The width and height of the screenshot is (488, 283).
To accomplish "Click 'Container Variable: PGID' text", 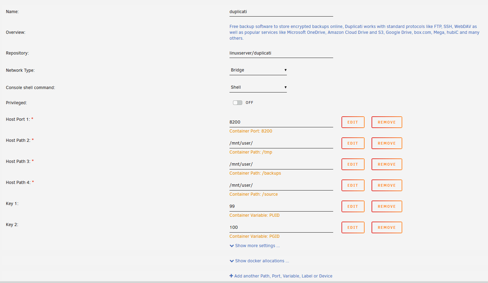I will click(254, 236).
